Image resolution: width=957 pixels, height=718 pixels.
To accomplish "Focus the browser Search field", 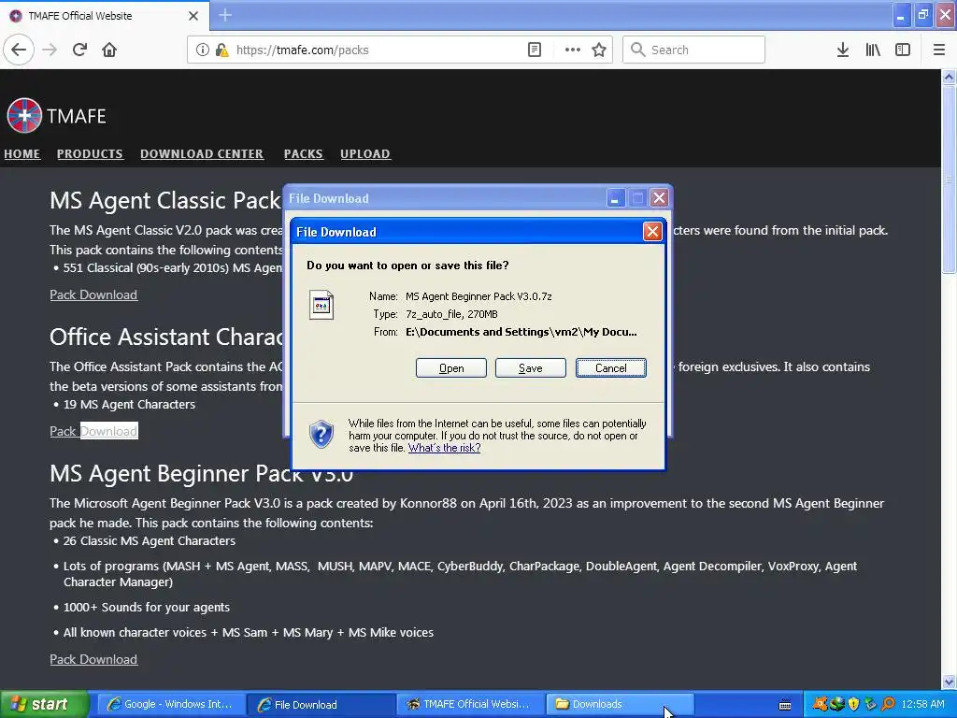I will [x=693, y=50].
